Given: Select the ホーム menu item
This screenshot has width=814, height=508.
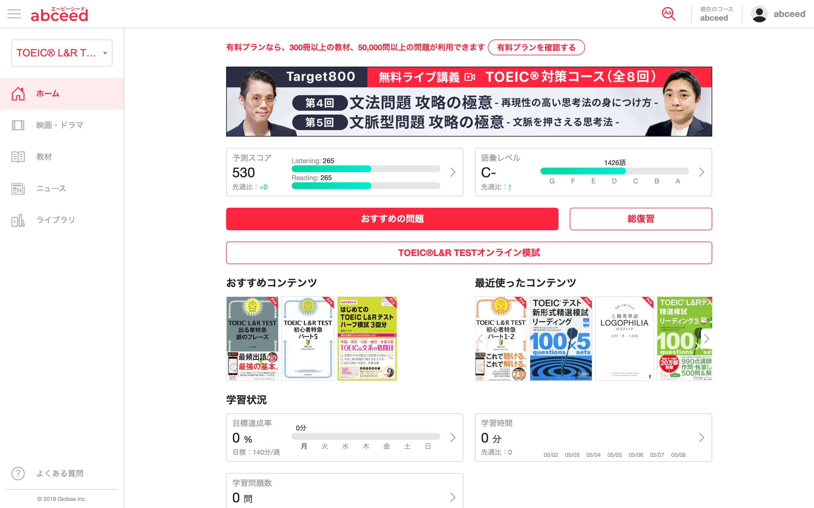Looking at the screenshot, I should (x=62, y=94).
